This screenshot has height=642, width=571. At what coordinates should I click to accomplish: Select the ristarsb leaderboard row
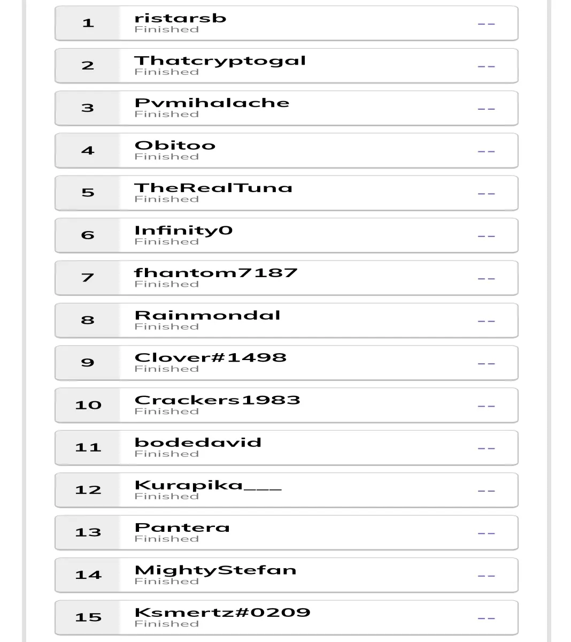286,24
